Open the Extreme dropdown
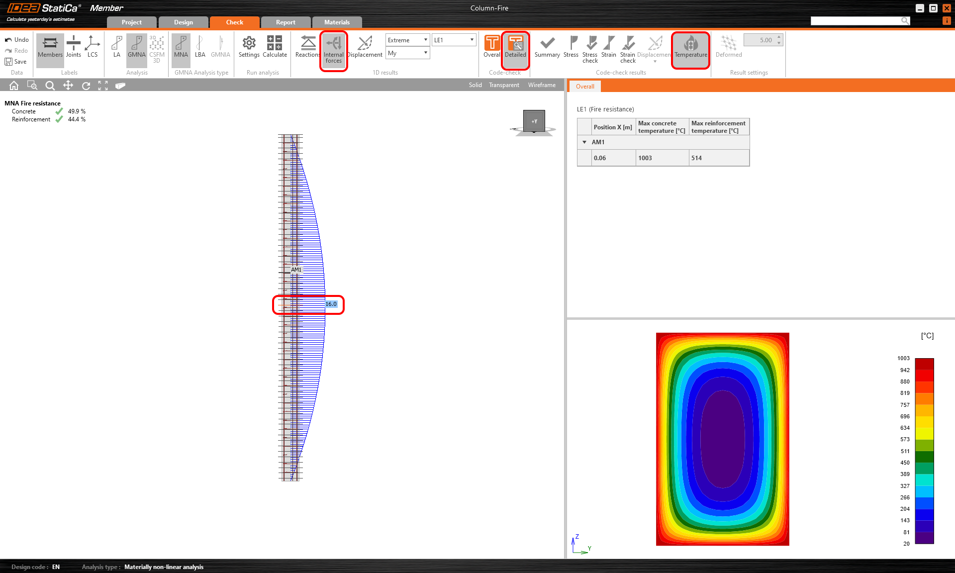This screenshot has width=955, height=573. pos(407,40)
